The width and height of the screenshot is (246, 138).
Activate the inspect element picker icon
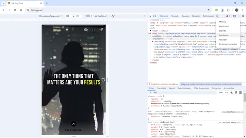[150, 16]
